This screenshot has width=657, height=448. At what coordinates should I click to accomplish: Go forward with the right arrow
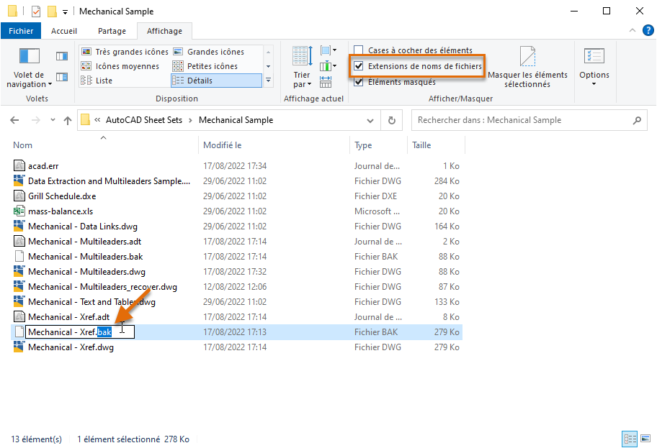pyautogui.click(x=36, y=121)
